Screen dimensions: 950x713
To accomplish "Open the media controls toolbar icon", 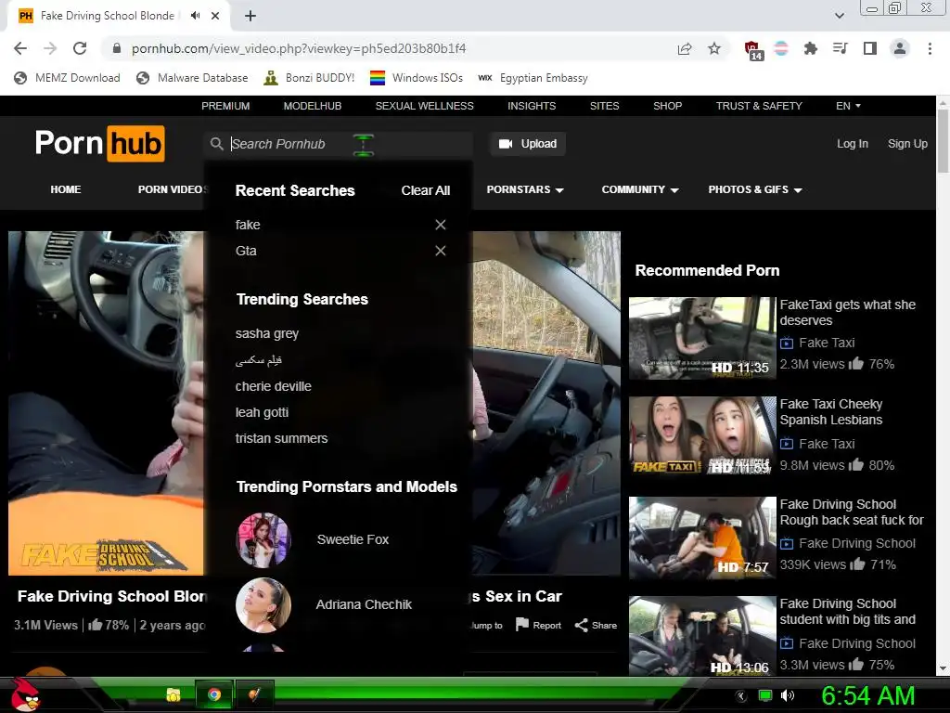I will (x=841, y=48).
